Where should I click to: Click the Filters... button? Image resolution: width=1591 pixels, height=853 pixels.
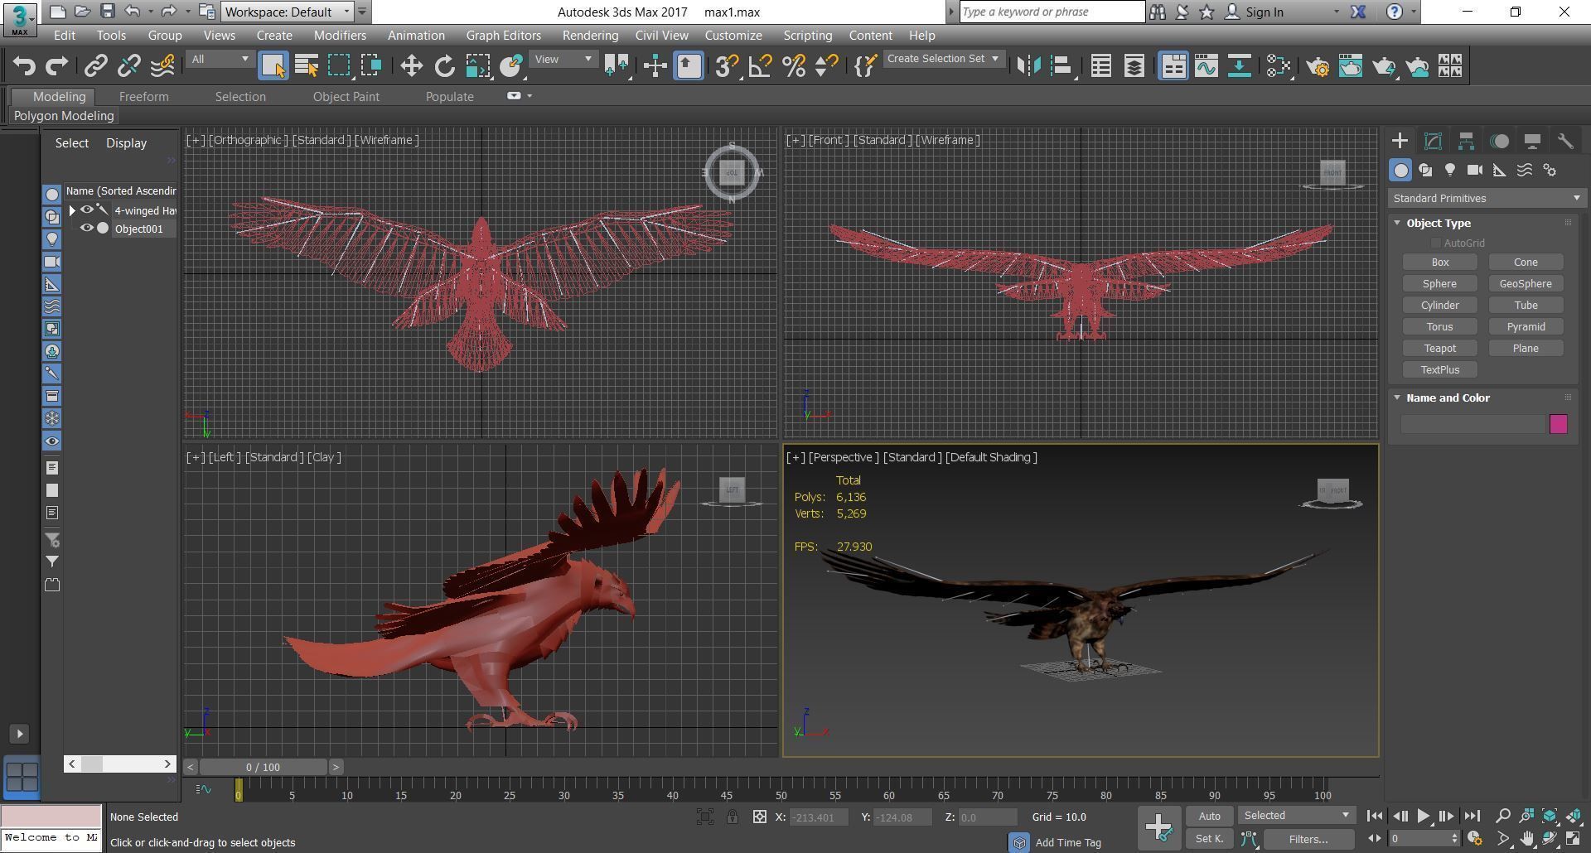[x=1308, y=839]
